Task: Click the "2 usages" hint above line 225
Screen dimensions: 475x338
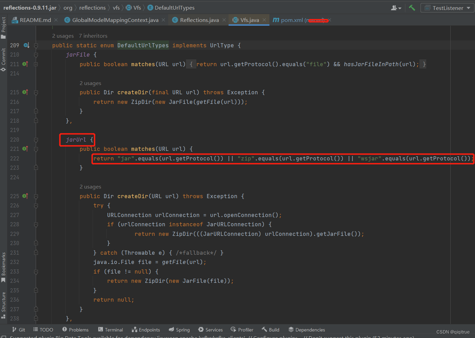Action: coord(90,187)
